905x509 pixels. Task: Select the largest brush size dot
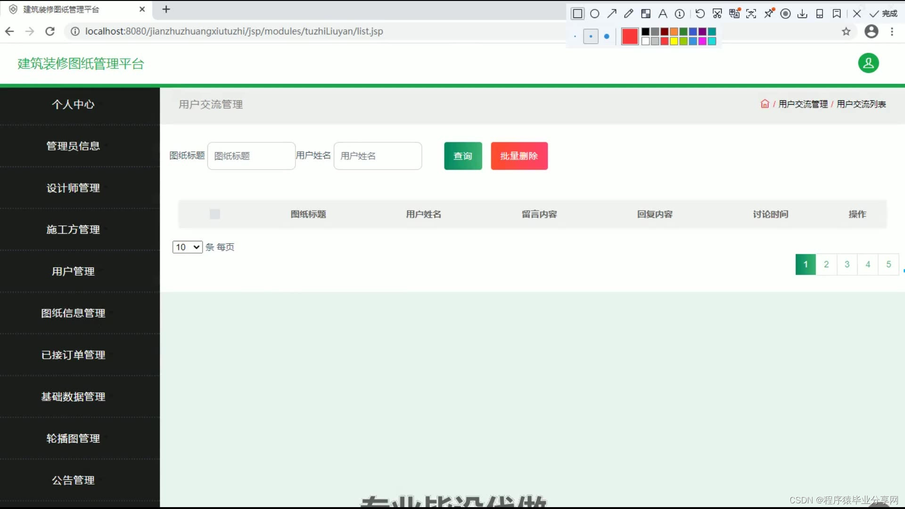pos(607,36)
